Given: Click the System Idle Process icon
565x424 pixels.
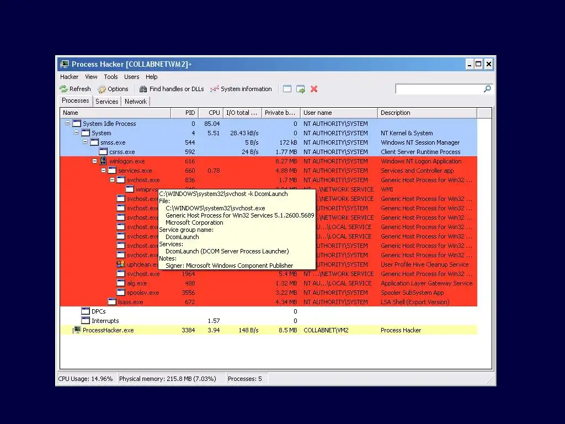Looking at the screenshot, I should [77, 123].
